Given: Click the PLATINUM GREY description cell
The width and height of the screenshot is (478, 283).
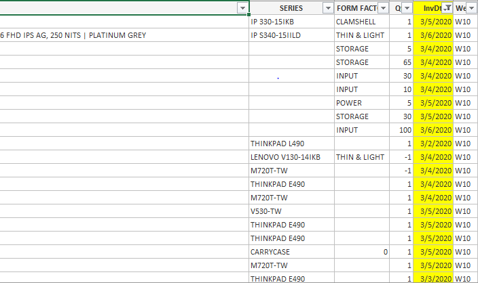Looking at the screenshot, I should click(122, 35).
